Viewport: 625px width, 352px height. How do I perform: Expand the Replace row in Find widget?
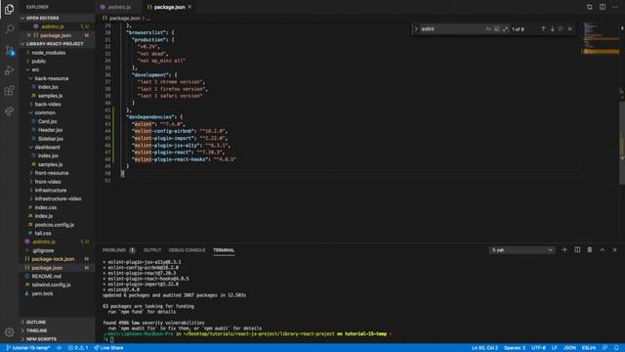click(x=416, y=28)
